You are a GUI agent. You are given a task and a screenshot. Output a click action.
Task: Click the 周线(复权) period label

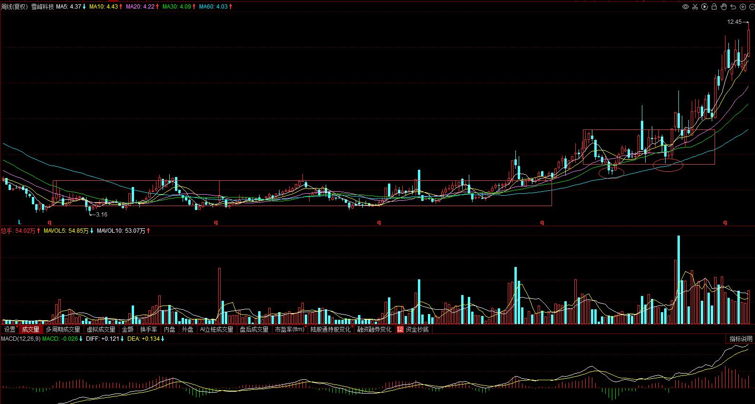(15, 7)
